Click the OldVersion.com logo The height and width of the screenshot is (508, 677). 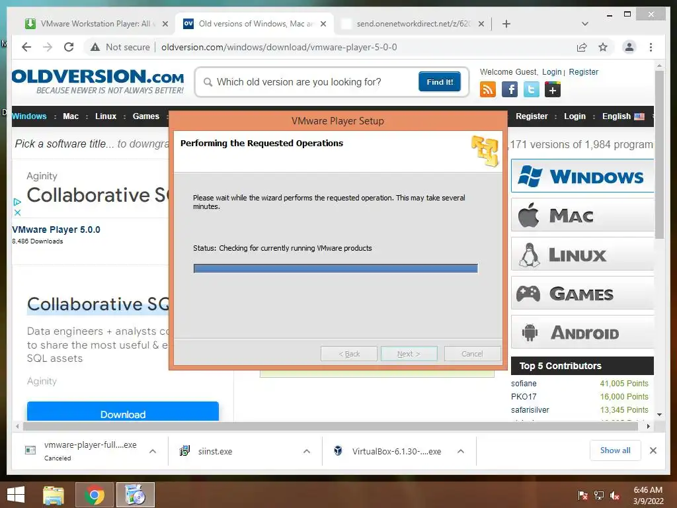pyautogui.click(x=98, y=81)
